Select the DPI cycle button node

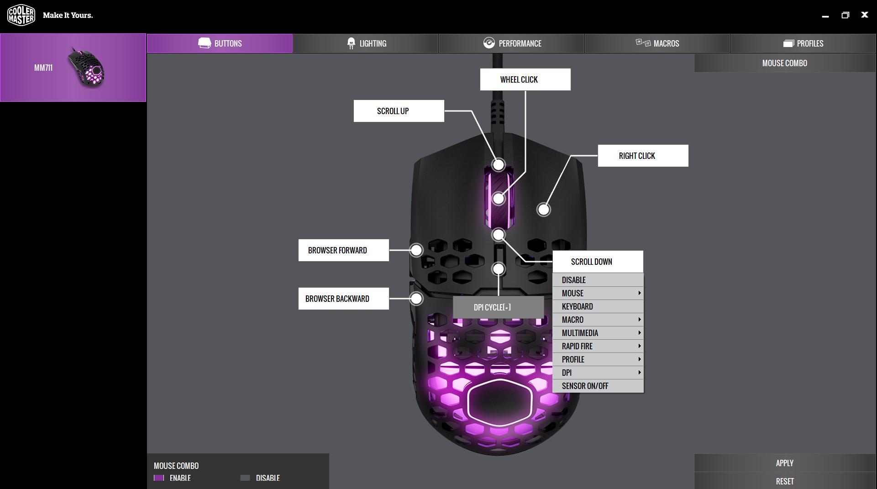pos(499,269)
